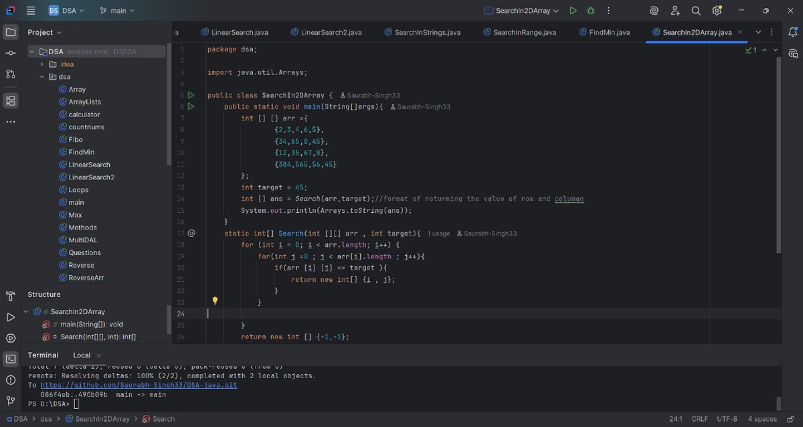
Task: Open the Services tool window icon
Action: point(11,338)
